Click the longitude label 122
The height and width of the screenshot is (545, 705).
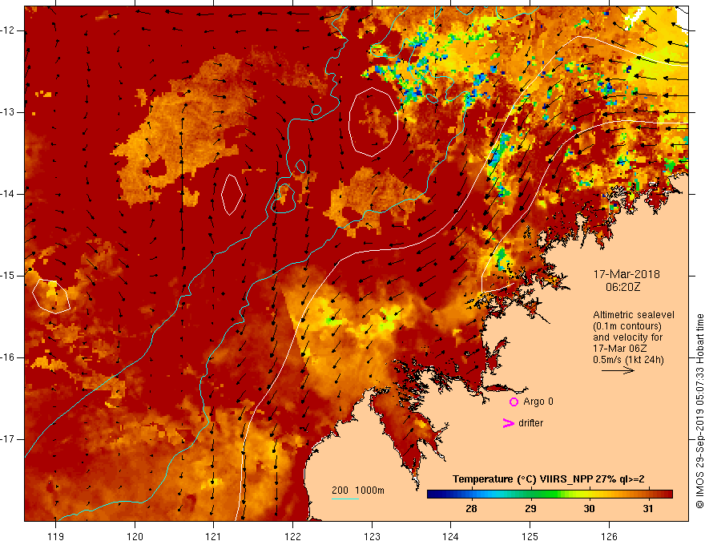coord(292,536)
